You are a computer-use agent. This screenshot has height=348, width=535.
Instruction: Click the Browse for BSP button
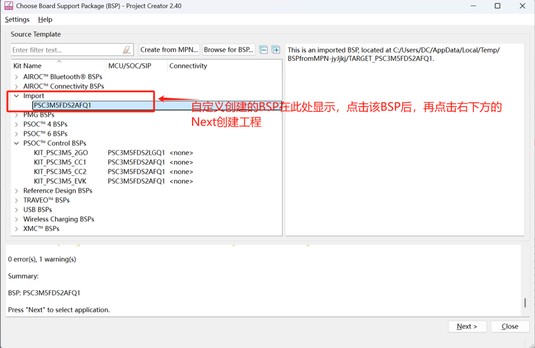(228, 50)
